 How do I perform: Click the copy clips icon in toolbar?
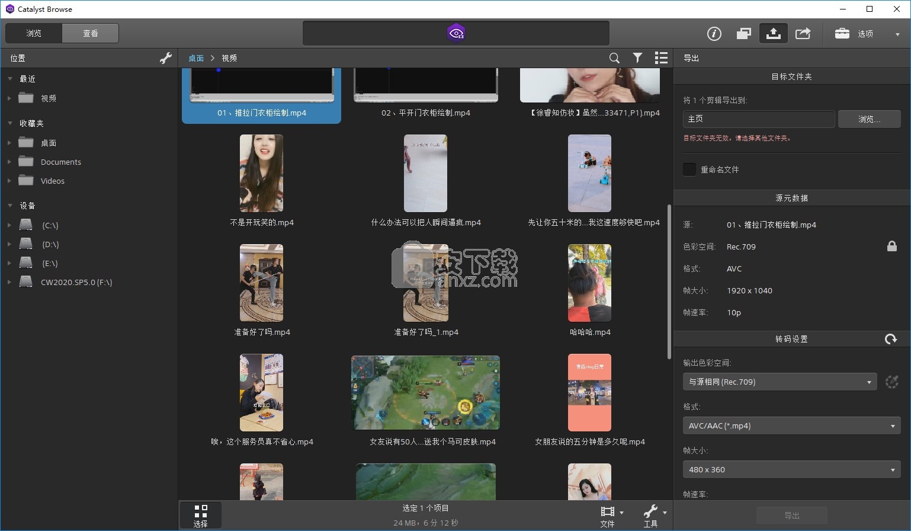[743, 34]
